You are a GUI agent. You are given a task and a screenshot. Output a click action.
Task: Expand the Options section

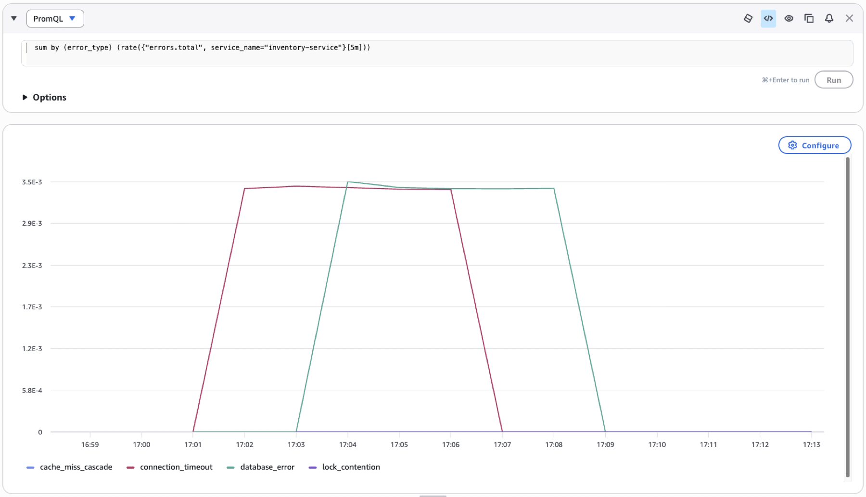44,97
